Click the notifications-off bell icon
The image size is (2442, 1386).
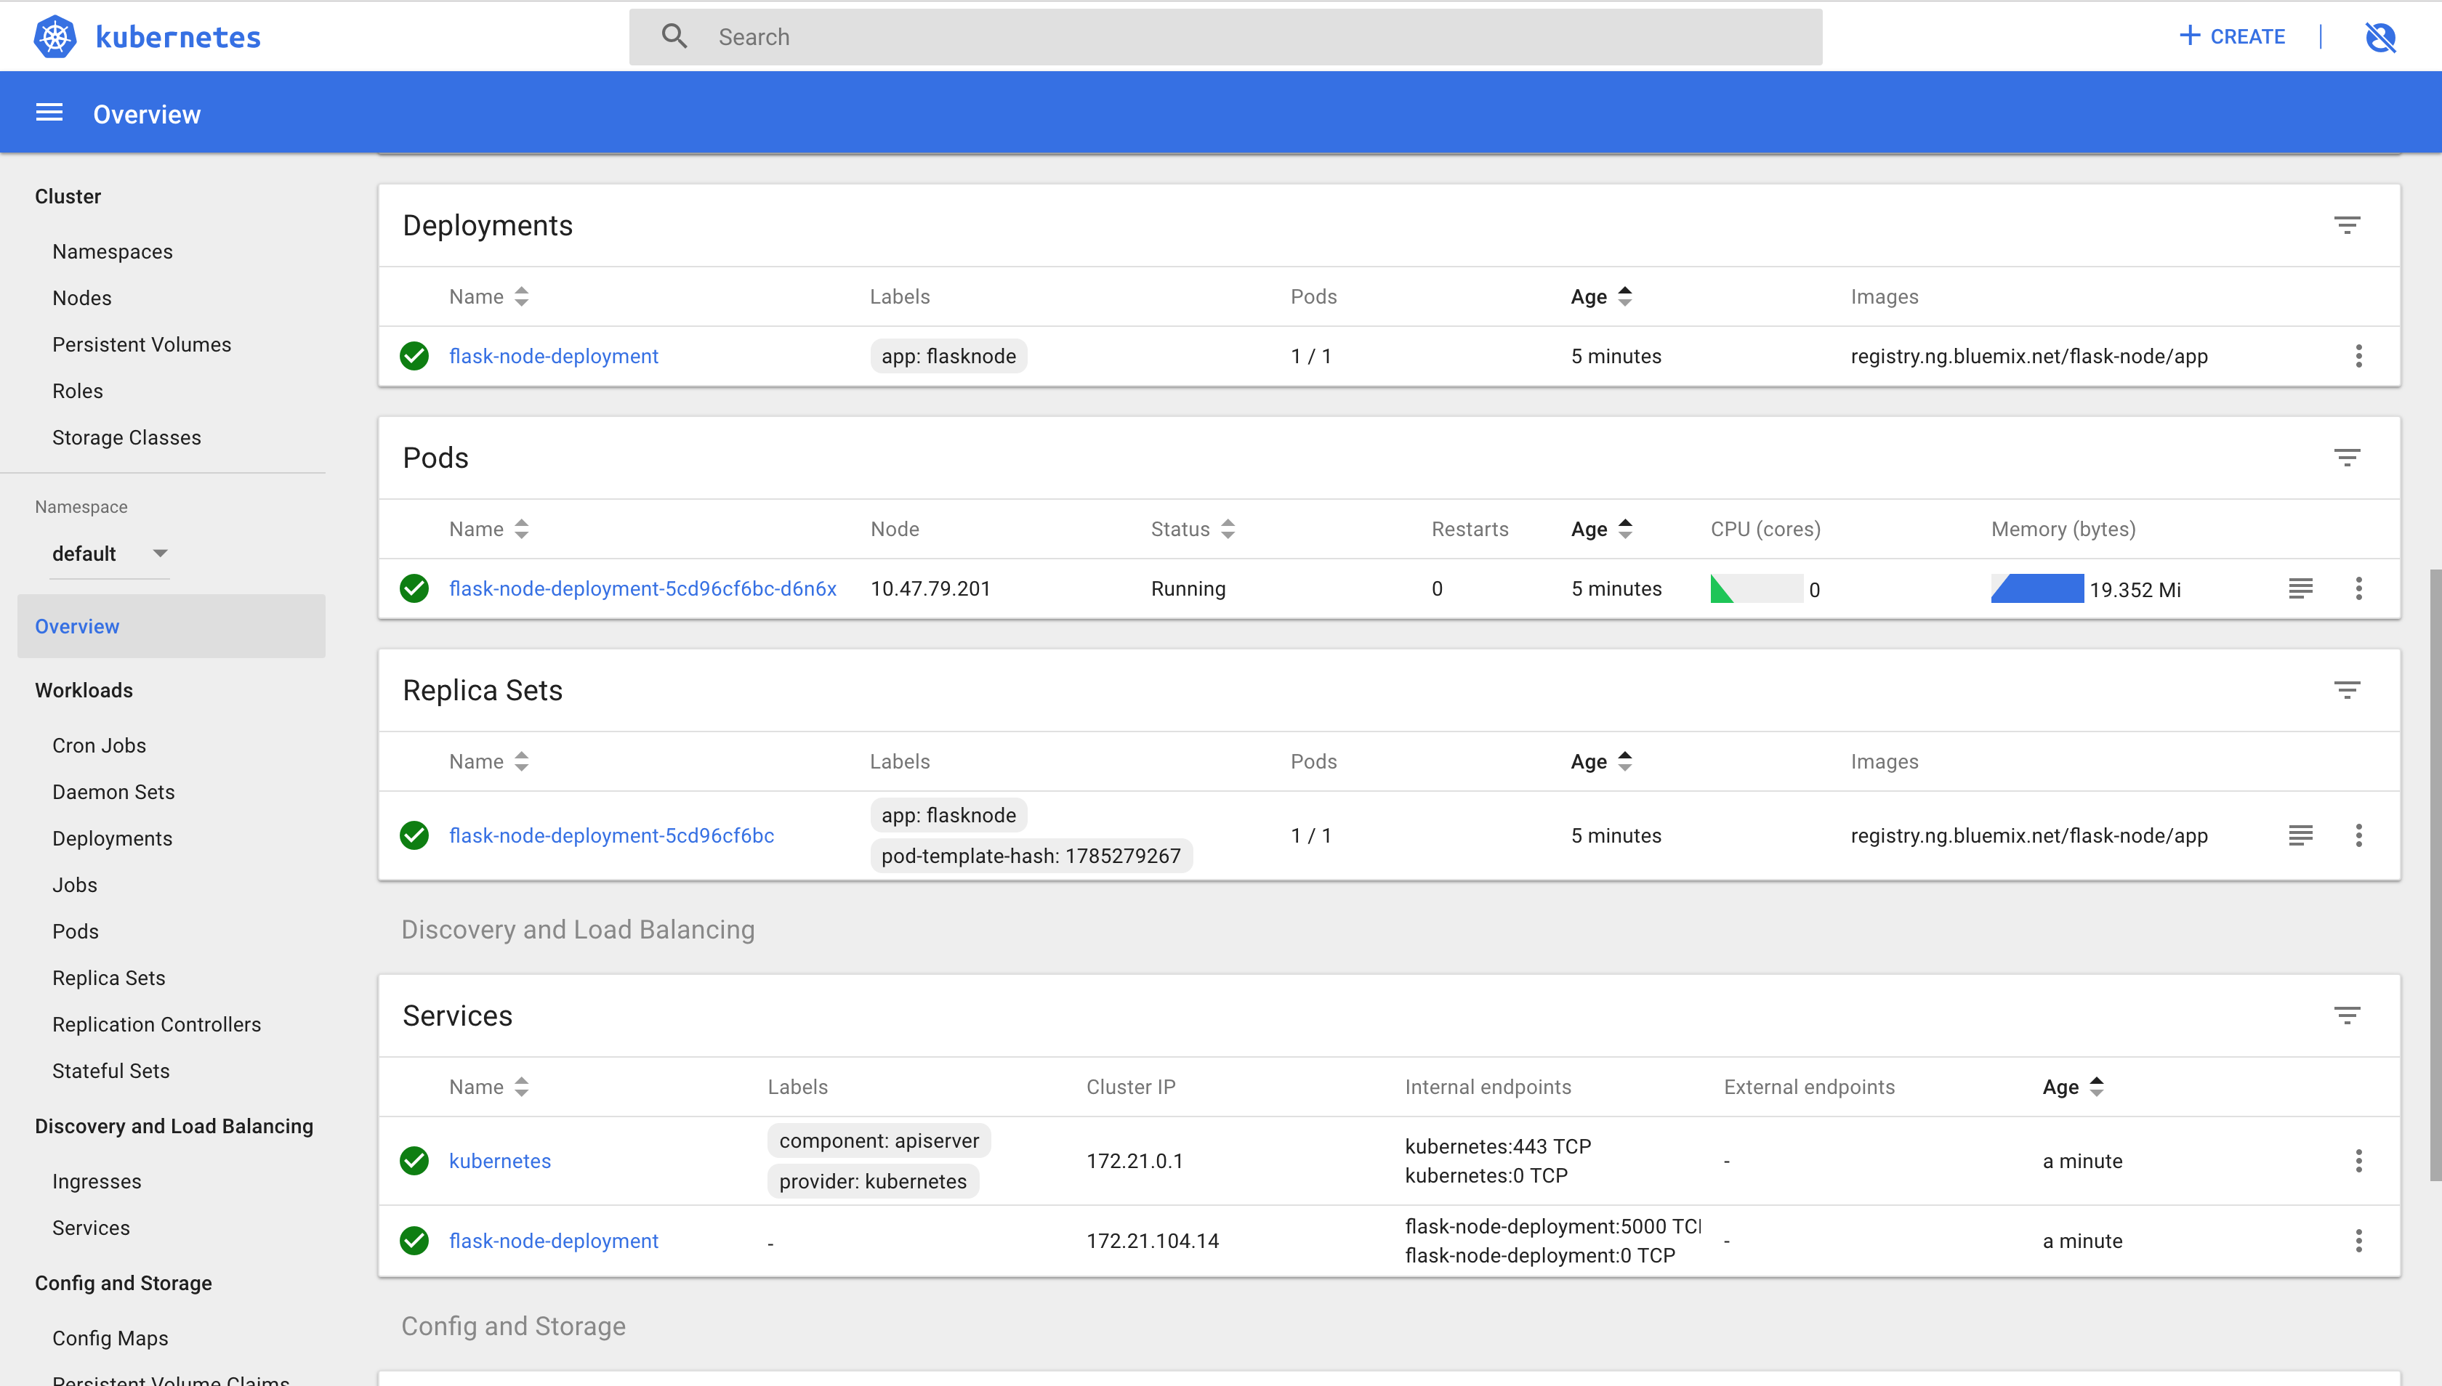[x=2380, y=37]
